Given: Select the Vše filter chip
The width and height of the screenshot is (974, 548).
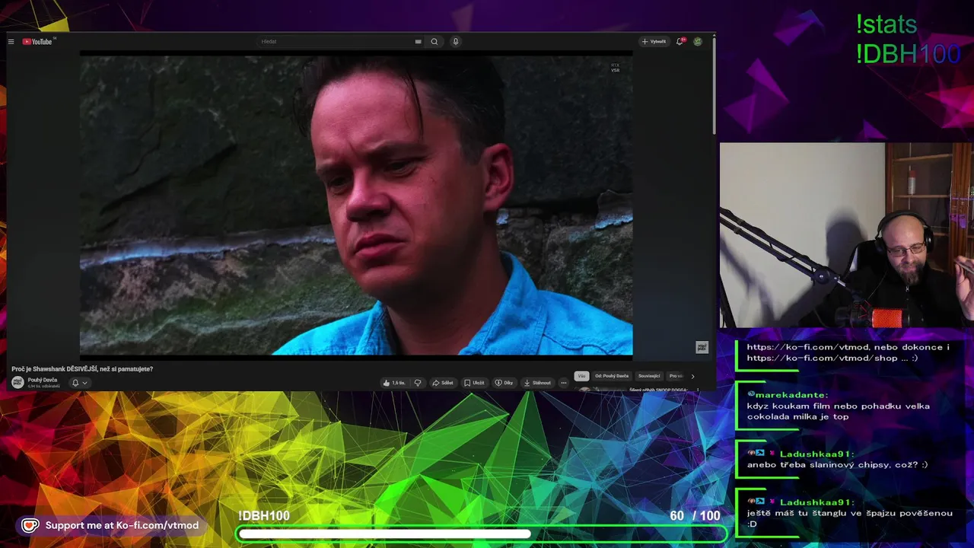Looking at the screenshot, I should click(x=581, y=376).
